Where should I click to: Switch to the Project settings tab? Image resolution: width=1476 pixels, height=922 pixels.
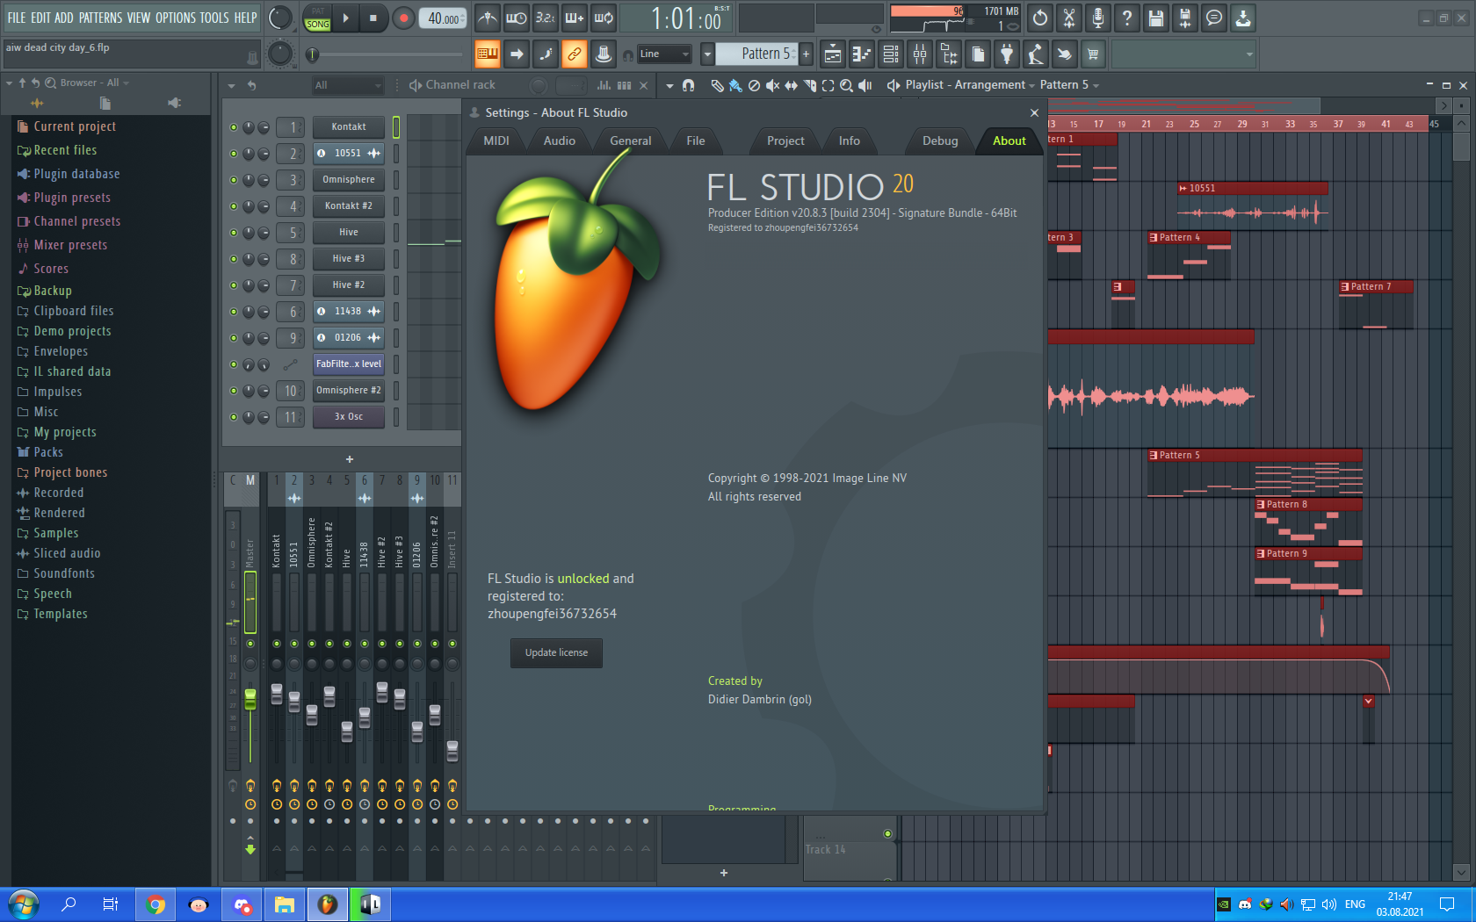click(x=785, y=140)
